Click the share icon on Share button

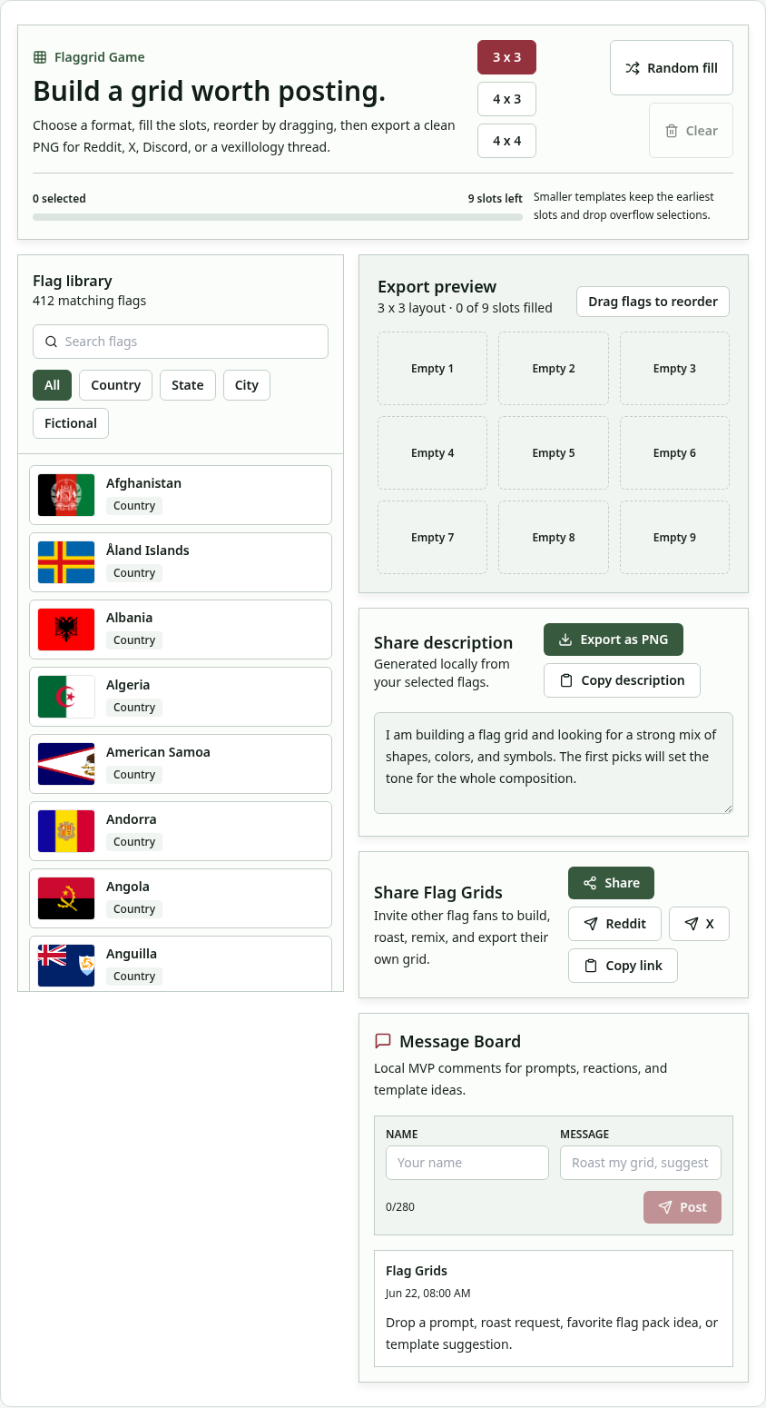(x=590, y=883)
